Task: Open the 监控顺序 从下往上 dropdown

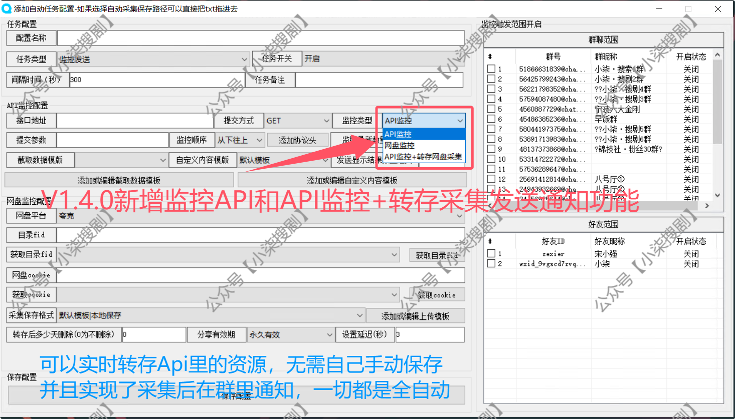Action: pyautogui.click(x=240, y=140)
